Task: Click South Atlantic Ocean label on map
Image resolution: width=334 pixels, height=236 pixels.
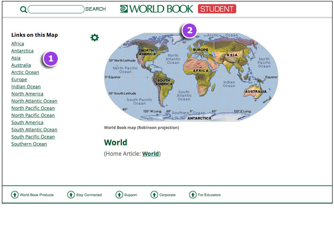Action: coord(184,96)
